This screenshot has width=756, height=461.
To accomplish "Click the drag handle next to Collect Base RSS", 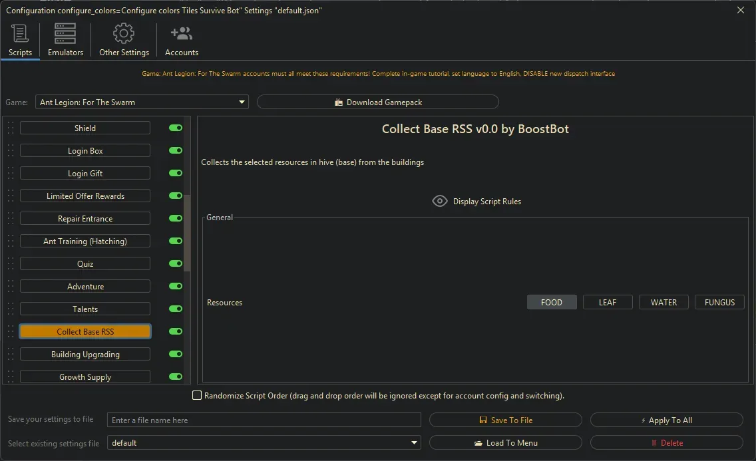I will 11,332.
